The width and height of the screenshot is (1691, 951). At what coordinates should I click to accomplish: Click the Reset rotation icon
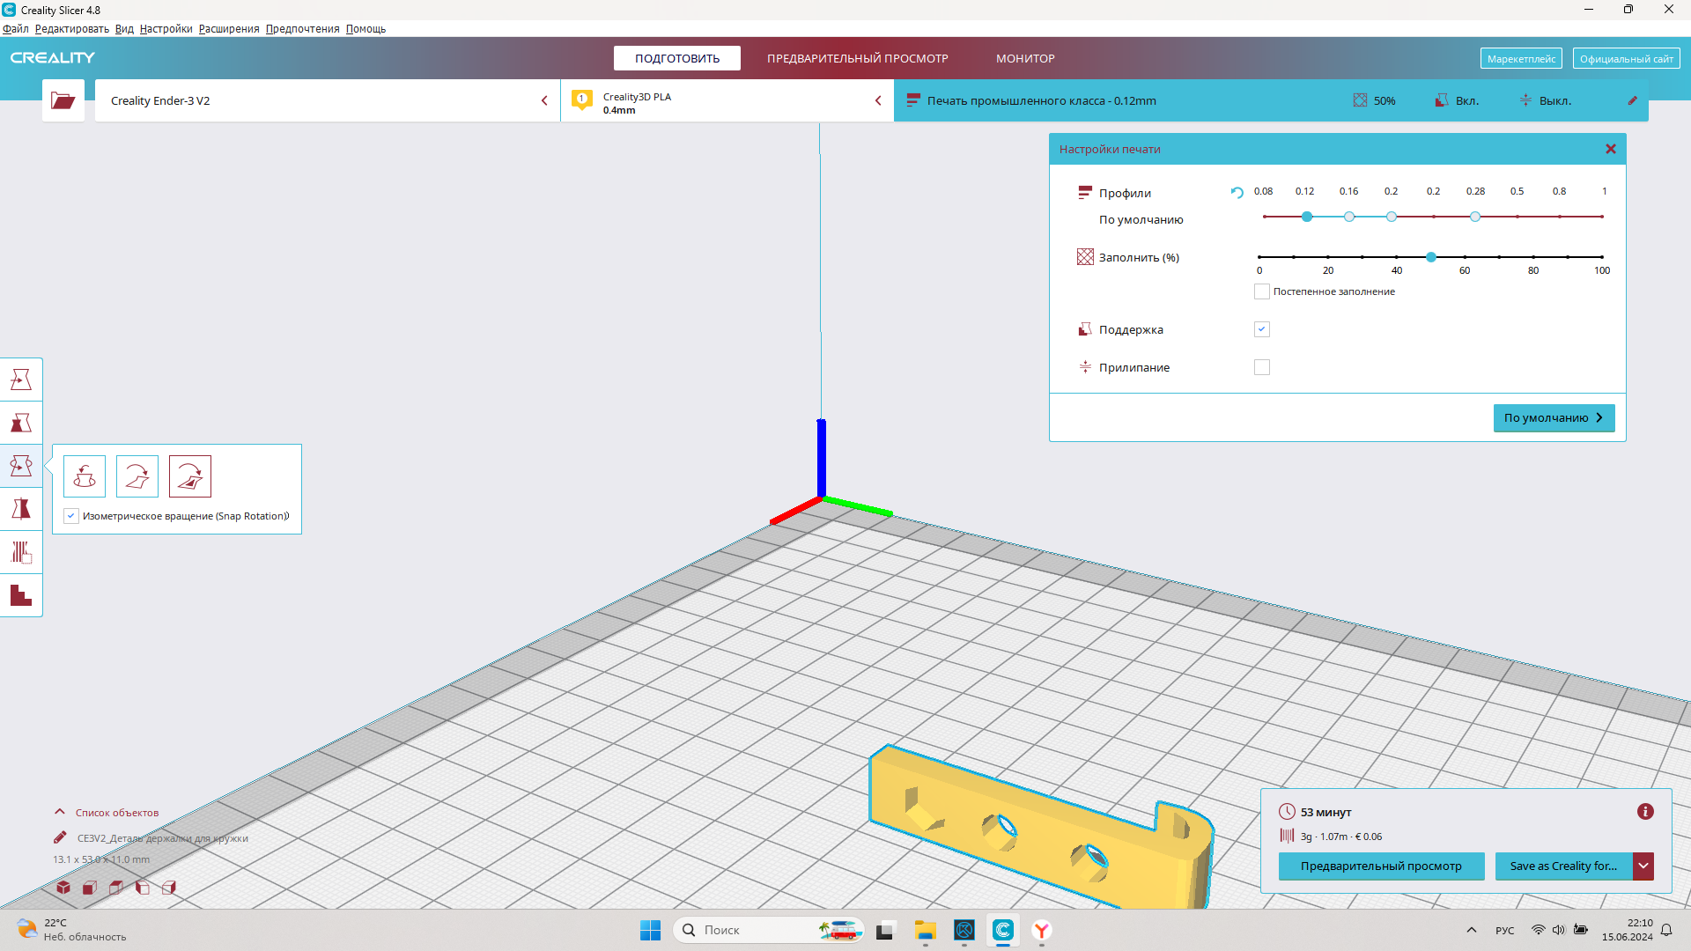click(85, 476)
